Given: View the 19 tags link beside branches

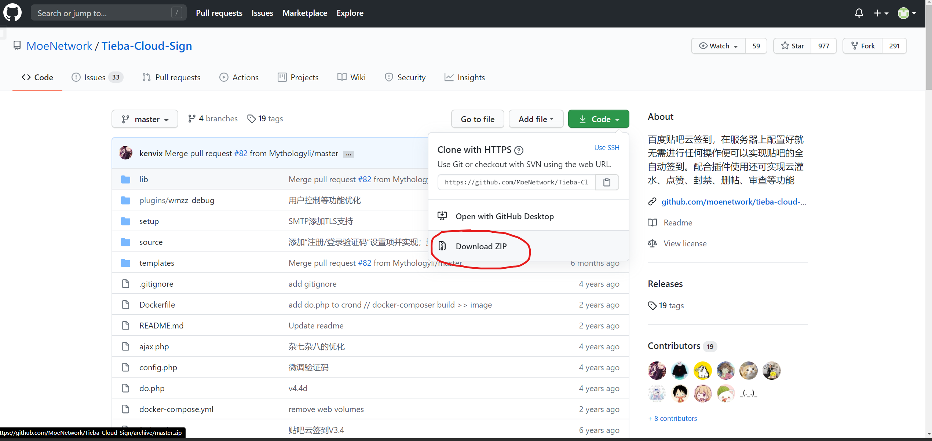Looking at the screenshot, I should tap(265, 118).
